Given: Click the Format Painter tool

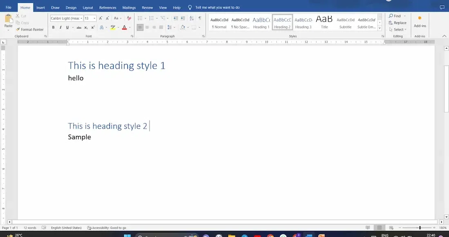Looking at the screenshot, I should [30, 29].
